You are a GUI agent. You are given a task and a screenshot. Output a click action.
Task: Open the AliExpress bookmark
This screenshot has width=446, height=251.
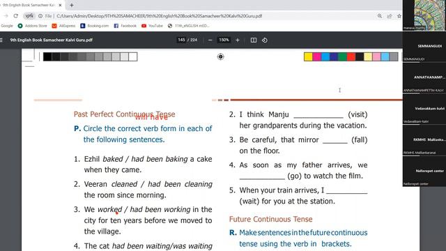63,26
